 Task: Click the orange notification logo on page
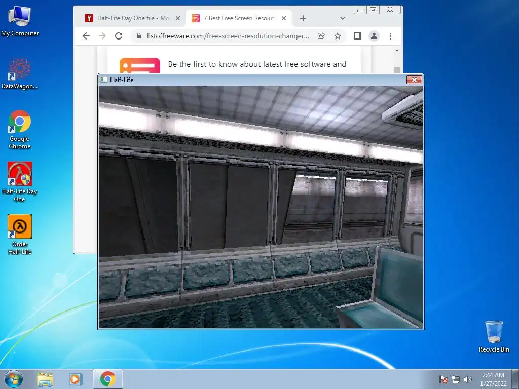pos(140,65)
